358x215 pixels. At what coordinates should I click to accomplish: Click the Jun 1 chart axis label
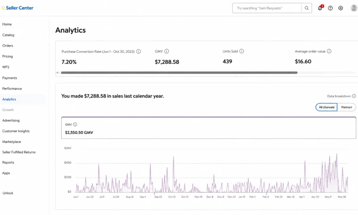point(76,197)
